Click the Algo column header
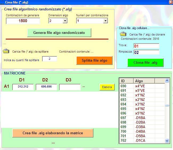The image size is (173, 150). coord(144,81)
